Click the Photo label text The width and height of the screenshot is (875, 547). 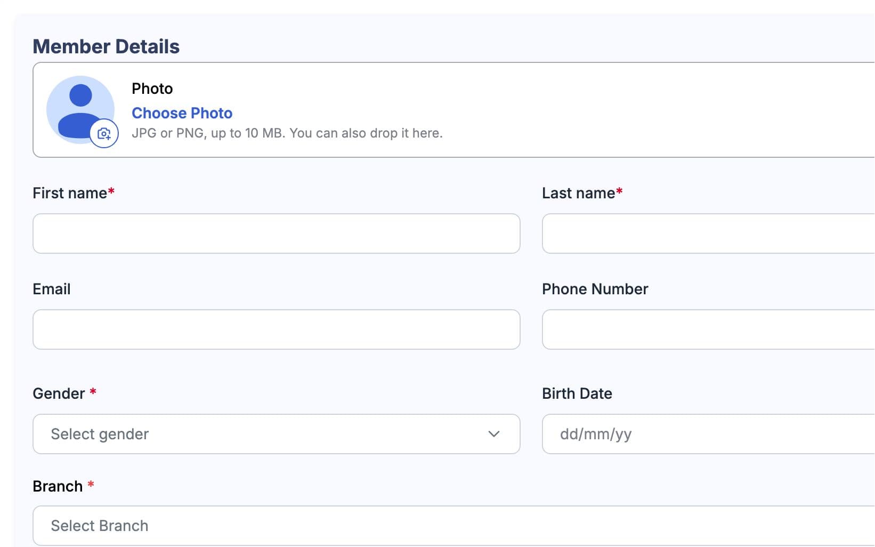tap(152, 89)
